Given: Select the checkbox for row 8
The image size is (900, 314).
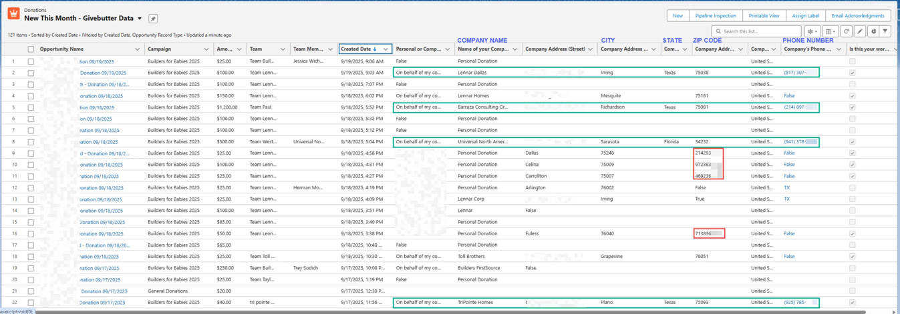Looking at the screenshot, I should [x=31, y=142].
